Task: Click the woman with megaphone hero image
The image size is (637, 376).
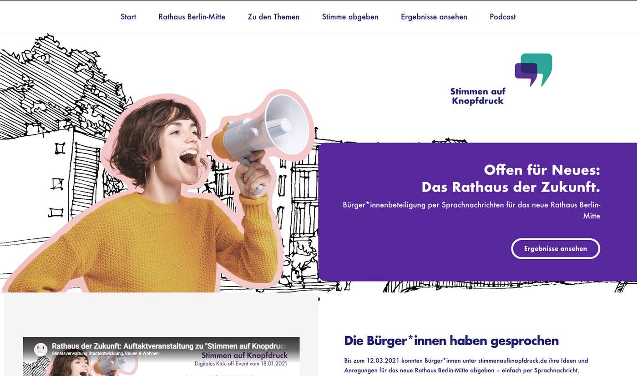Action: pyautogui.click(x=159, y=191)
